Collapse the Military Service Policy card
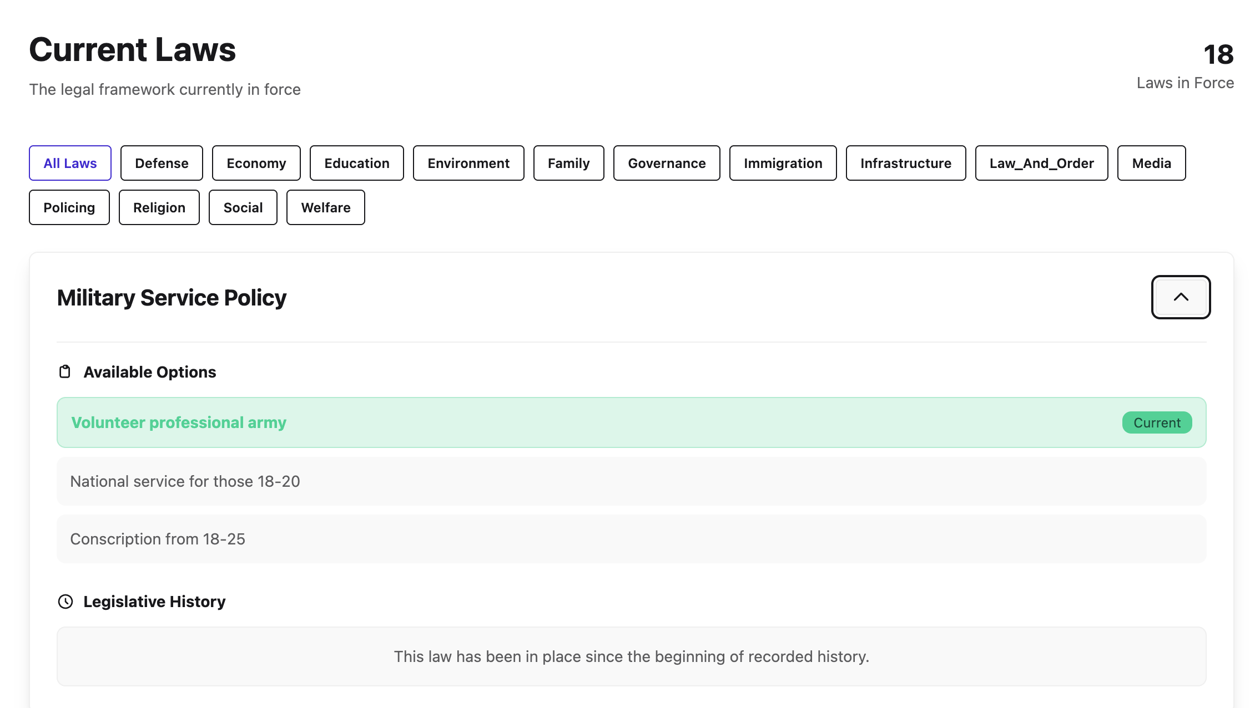Screen dimensions: 1260x708 tap(1180, 297)
